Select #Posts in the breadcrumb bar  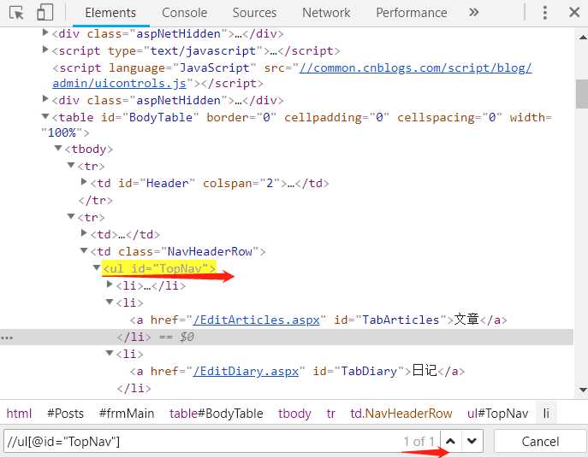point(65,414)
